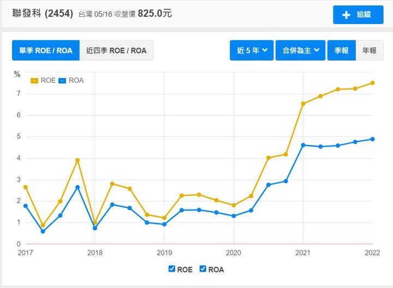Click the 聯發科 (2454) stock title
This screenshot has height=288, width=393.
tap(43, 13)
